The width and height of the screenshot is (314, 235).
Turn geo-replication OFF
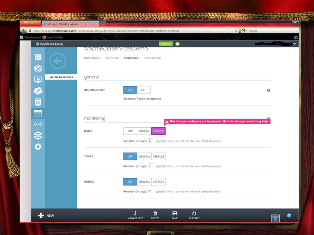[x=144, y=90]
